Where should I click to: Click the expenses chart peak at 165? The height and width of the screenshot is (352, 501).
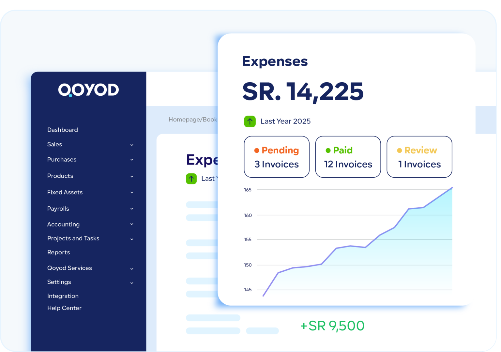coord(452,188)
